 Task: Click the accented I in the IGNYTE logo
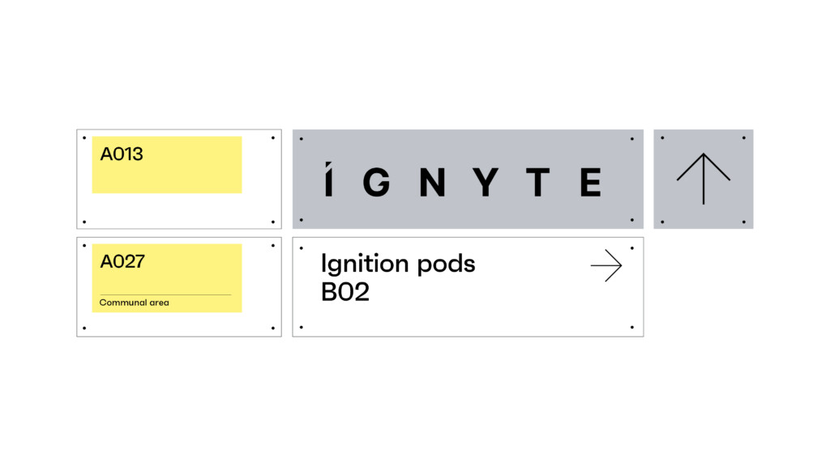327,180
